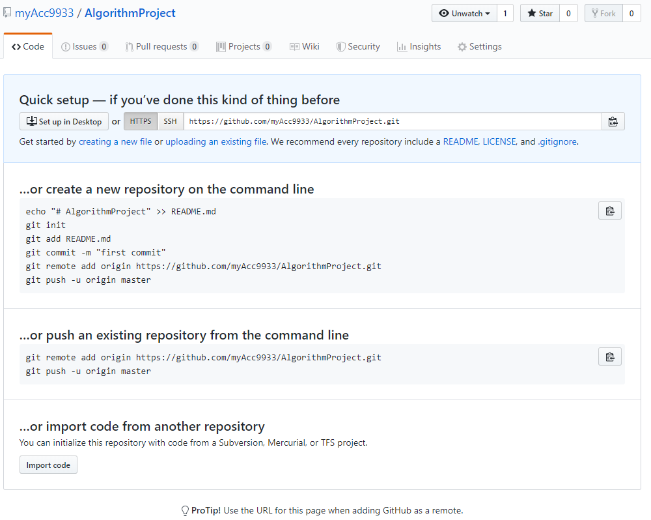The image size is (651, 520).
Task: Follow the 'creating a new file' link
Action: [x=115, y=142]
